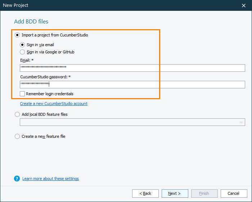Click the blue help question mark icon
Image resolution: width=252 pixels, height=202 pixels.
(17, 179)
